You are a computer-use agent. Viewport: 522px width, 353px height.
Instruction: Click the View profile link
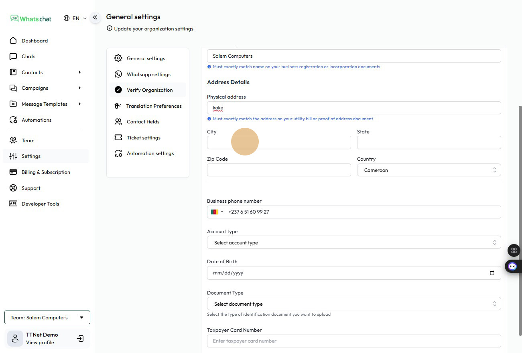40,343
